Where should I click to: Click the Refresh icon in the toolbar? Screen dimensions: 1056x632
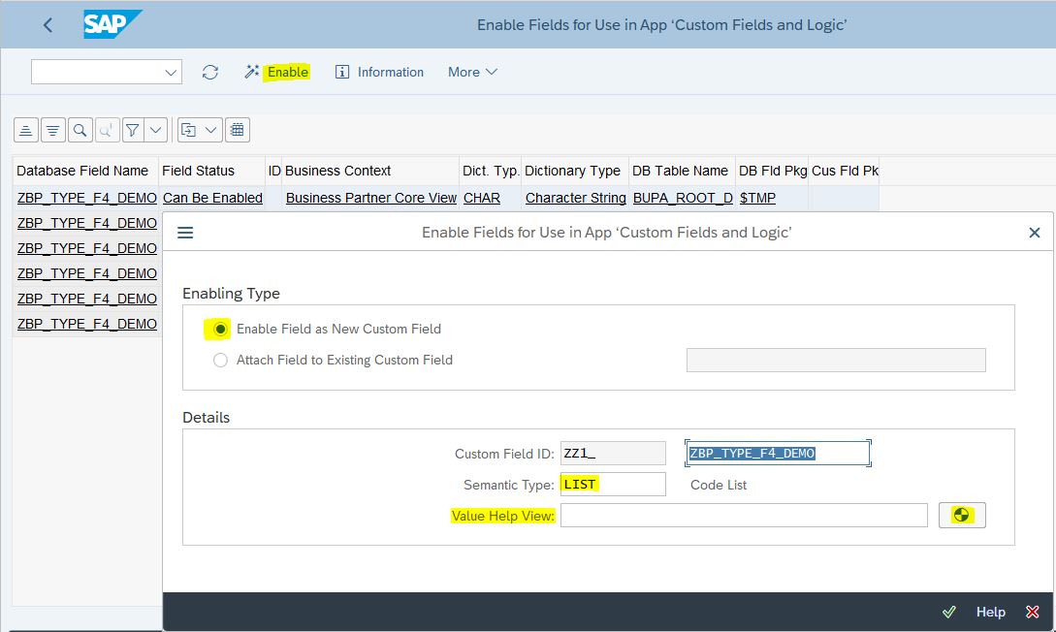point(210,71)
